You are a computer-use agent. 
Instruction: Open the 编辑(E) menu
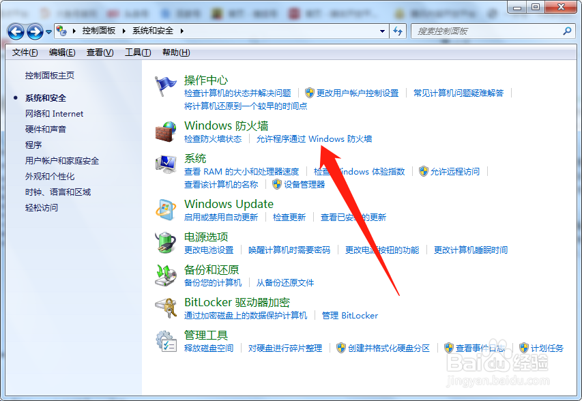[x=62, y=53]
